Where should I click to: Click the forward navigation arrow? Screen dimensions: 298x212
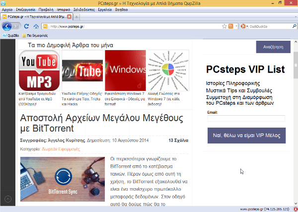tap(16, 26)
